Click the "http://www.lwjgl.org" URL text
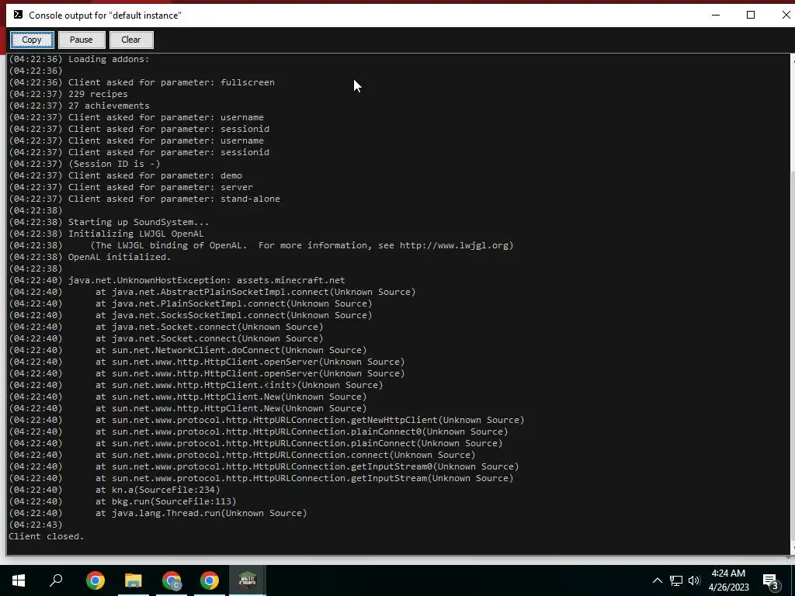795x596 pixels. (x=453, y=245)
